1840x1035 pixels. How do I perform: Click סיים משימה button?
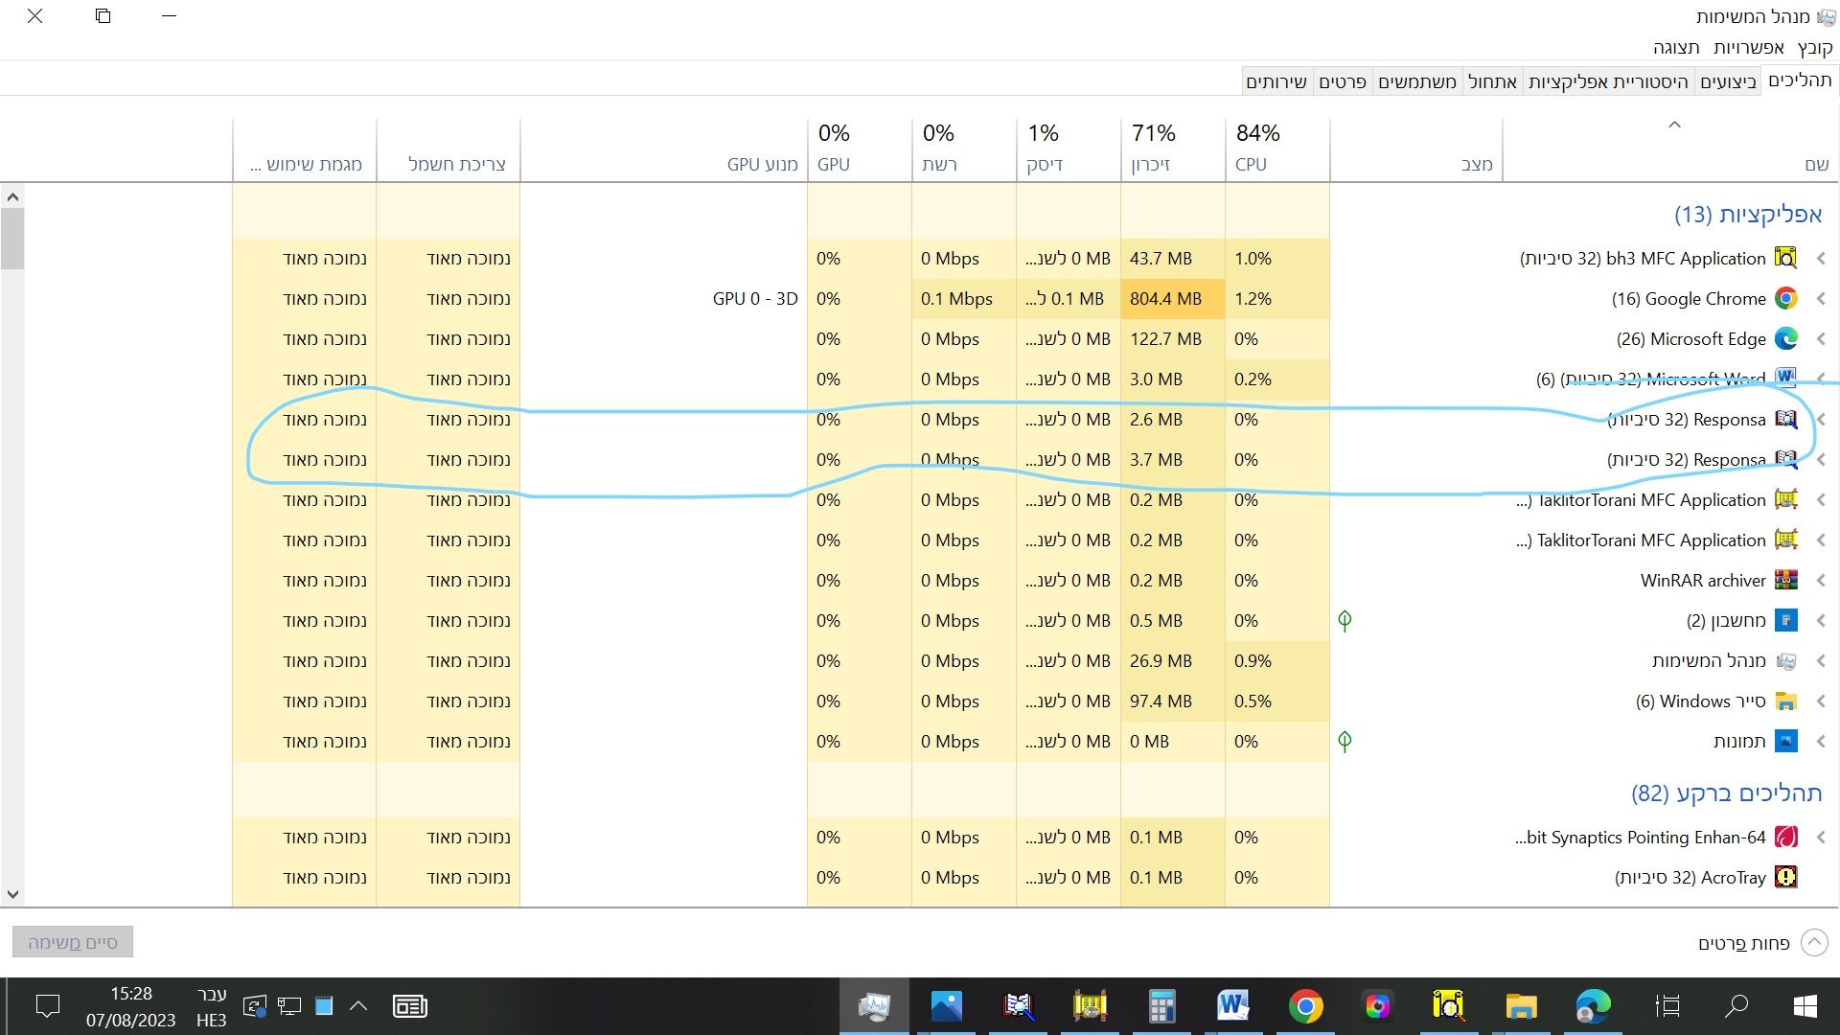click(73, 942)
